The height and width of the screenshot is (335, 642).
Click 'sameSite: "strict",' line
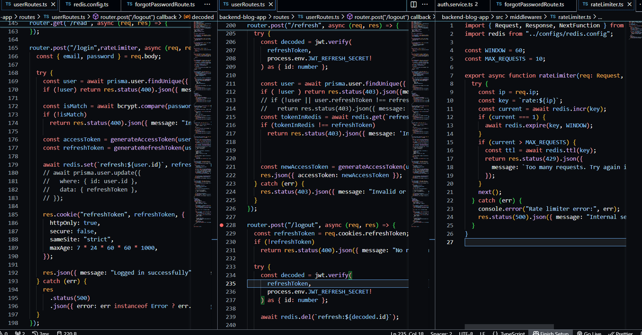pos(81,239)
